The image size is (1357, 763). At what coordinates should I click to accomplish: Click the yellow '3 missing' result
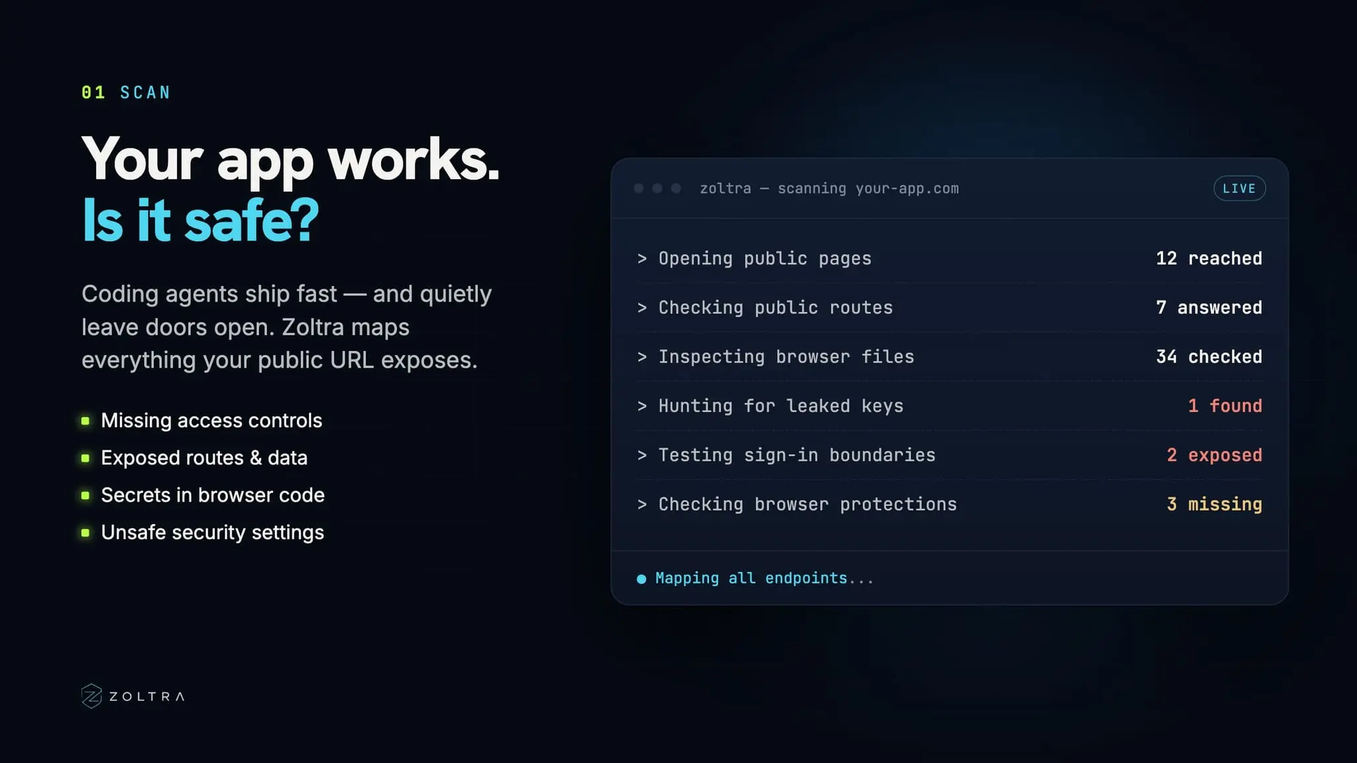[x=1214, y=504]
